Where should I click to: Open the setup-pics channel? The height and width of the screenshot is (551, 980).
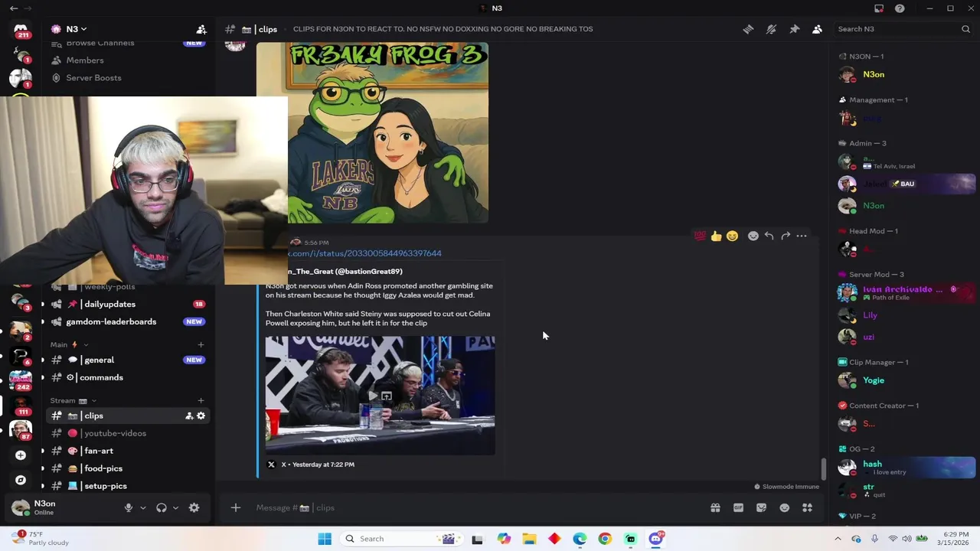click(106, 486)
